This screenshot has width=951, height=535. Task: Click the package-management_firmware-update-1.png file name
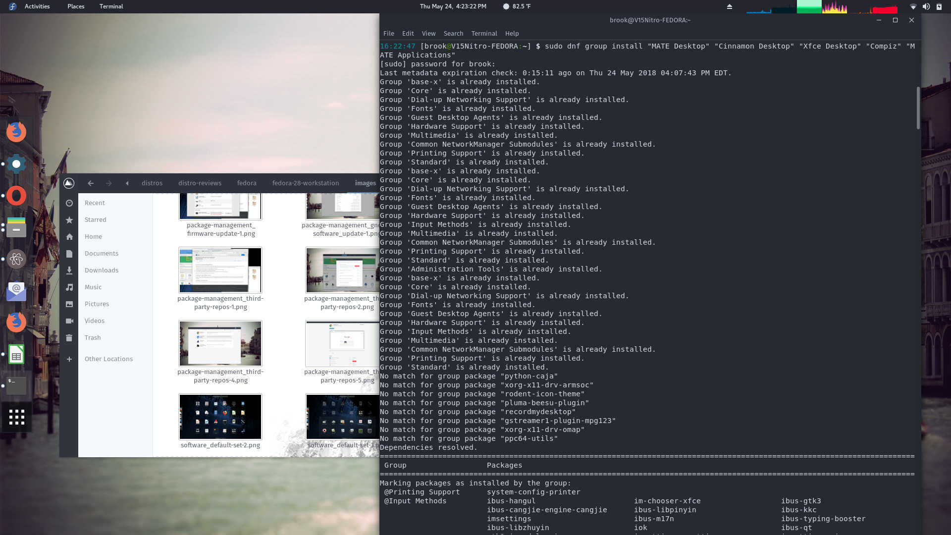(x=221, y=229)
